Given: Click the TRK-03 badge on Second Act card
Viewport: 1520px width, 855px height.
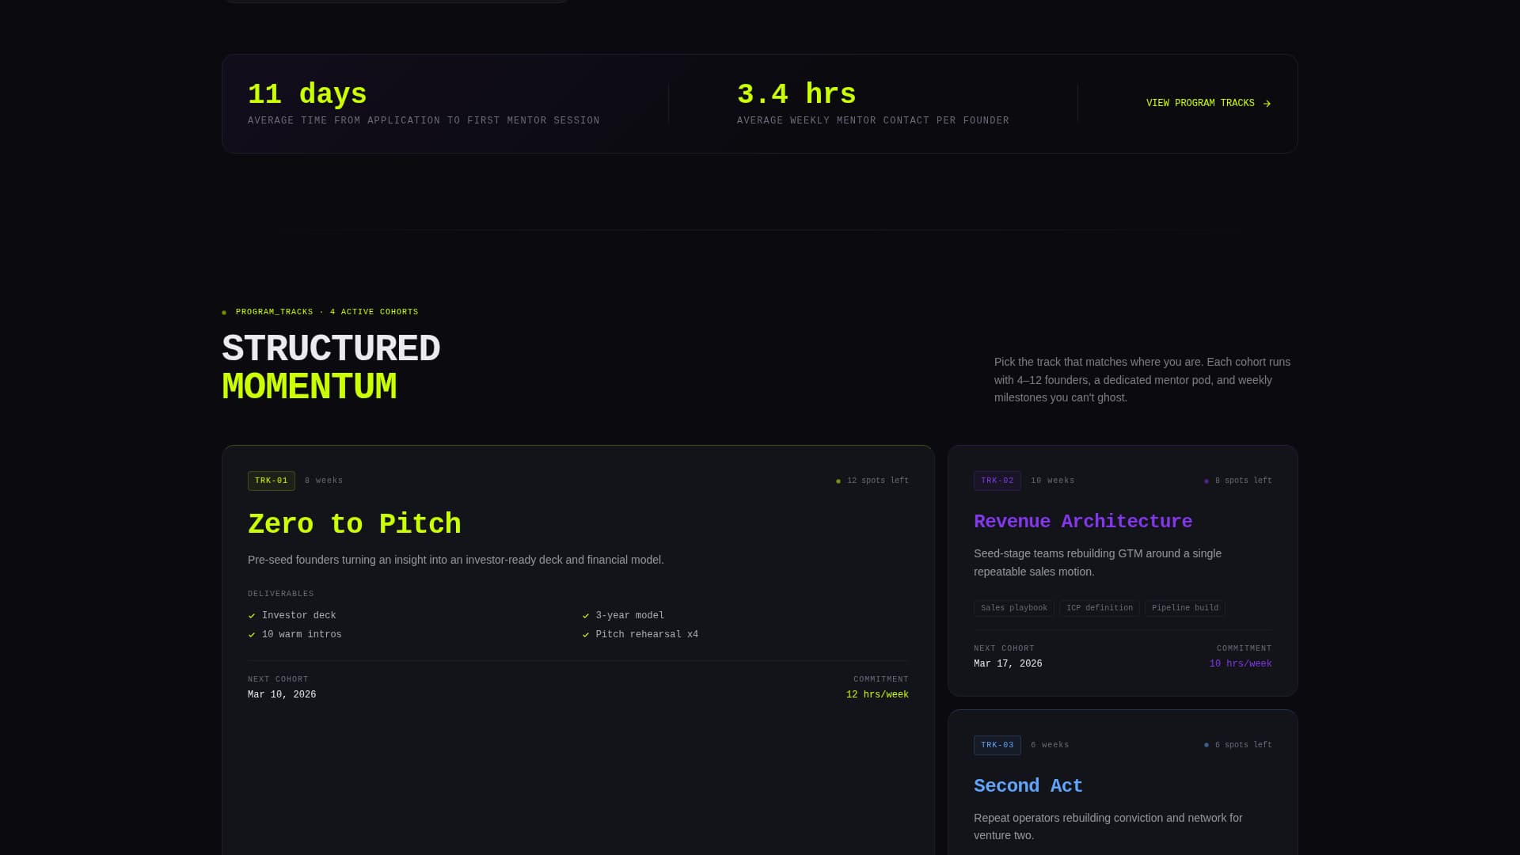Looking at the screenshot, I should tap(997, 745).
